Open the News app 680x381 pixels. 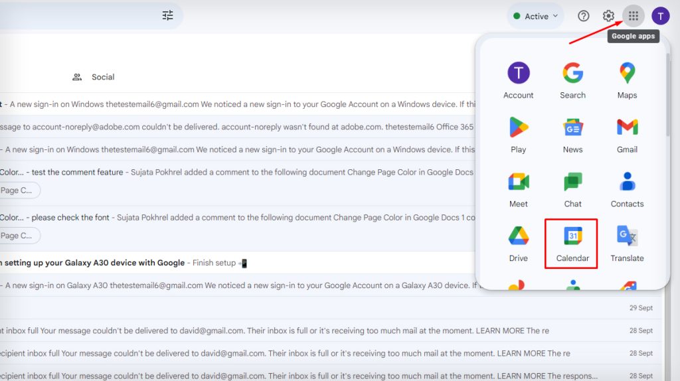572,135
